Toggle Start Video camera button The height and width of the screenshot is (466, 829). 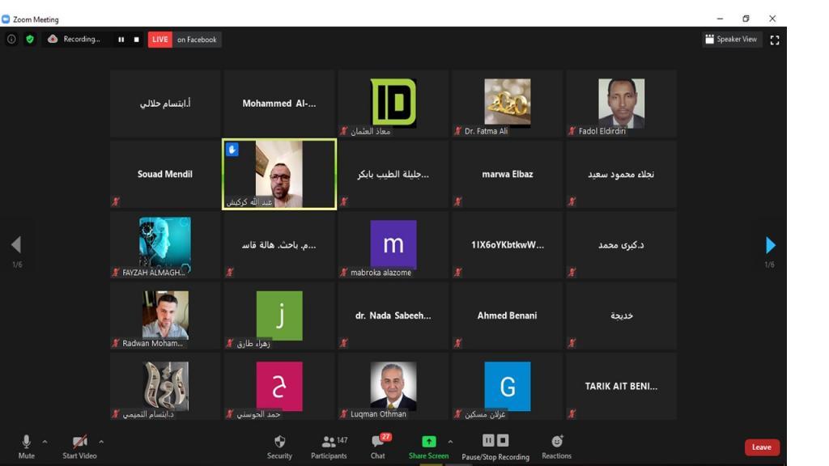point(79,442)
